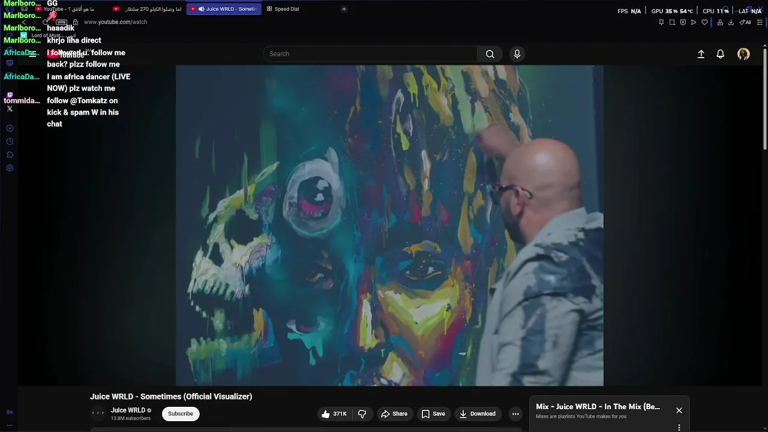Click the VPN badge in the address bar
The image size is (768, 432).
coord(61,22)
